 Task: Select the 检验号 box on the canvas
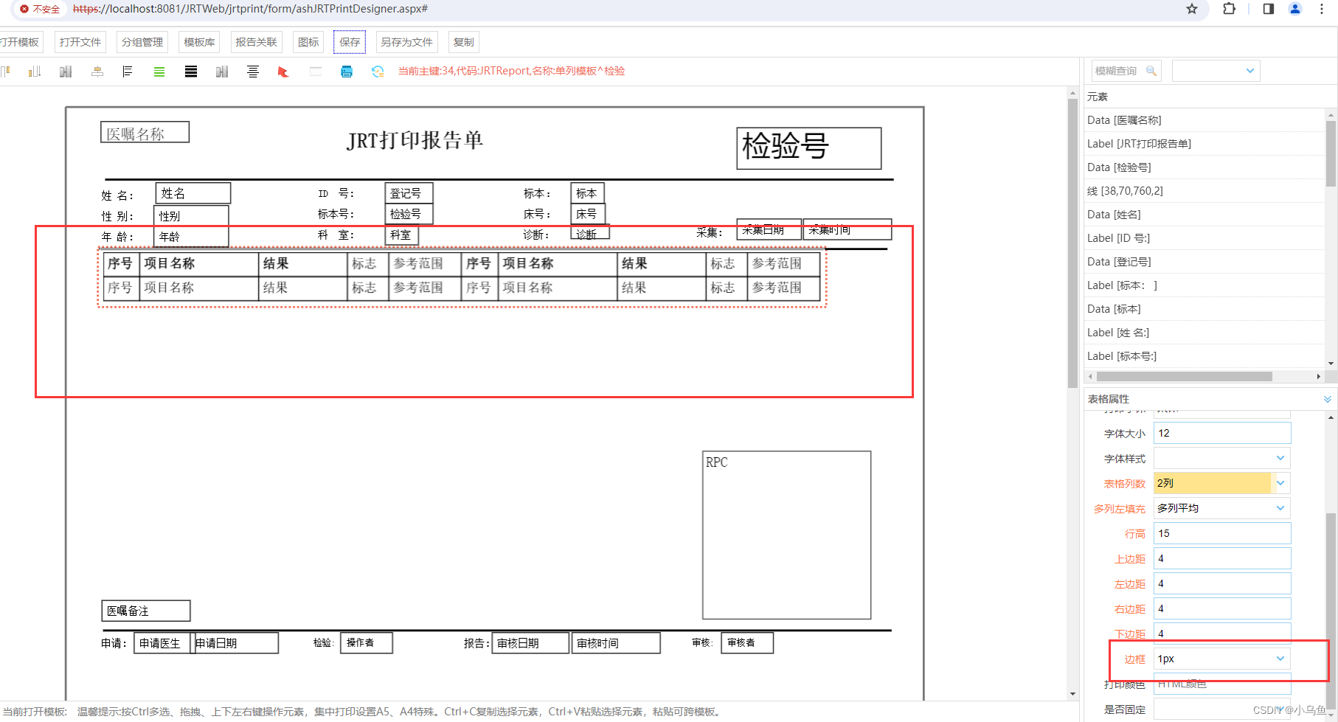pyautogui.click(x=809, y=148)
